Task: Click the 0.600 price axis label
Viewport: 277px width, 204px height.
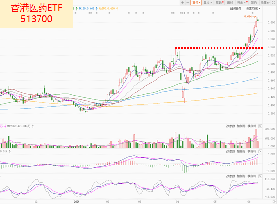Action: (x=271, y=22)
